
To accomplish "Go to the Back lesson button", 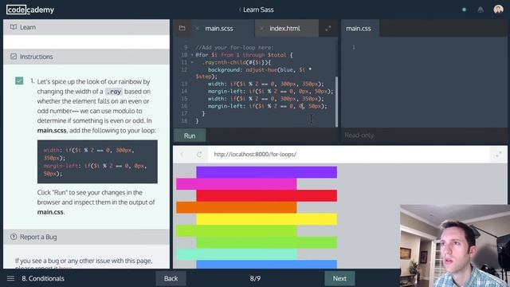I will (171, 278).
